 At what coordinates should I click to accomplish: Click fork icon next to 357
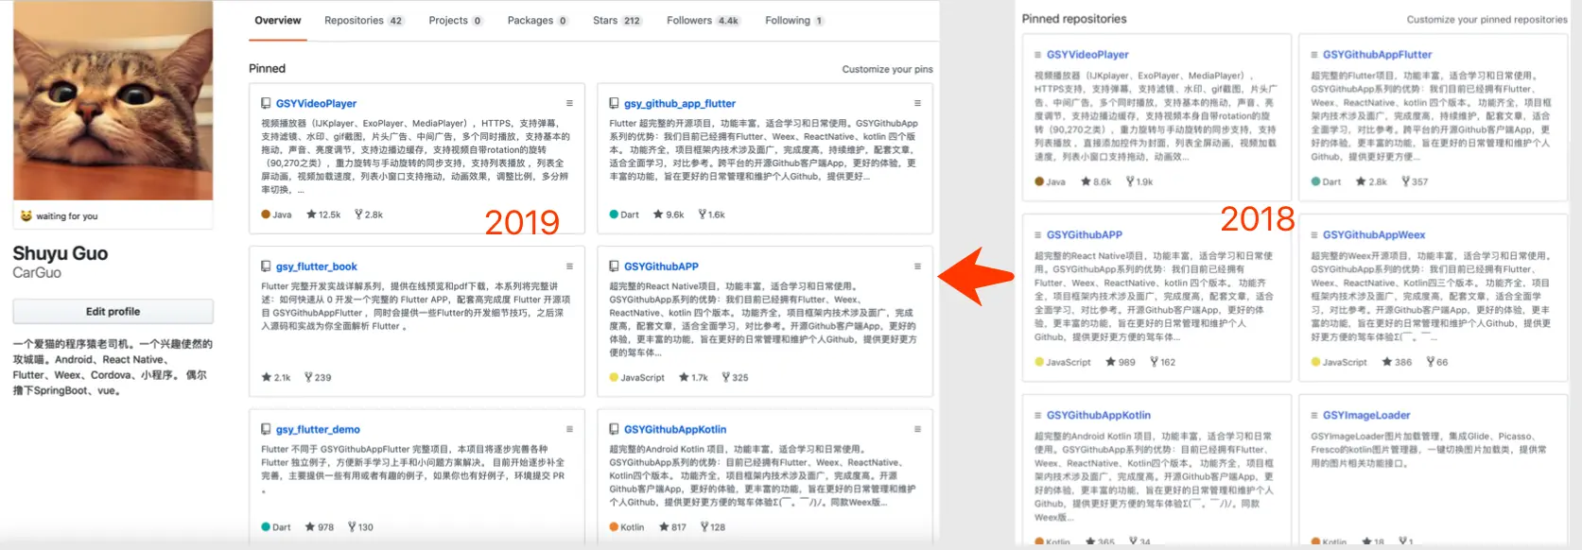[x=1406, y=181]
